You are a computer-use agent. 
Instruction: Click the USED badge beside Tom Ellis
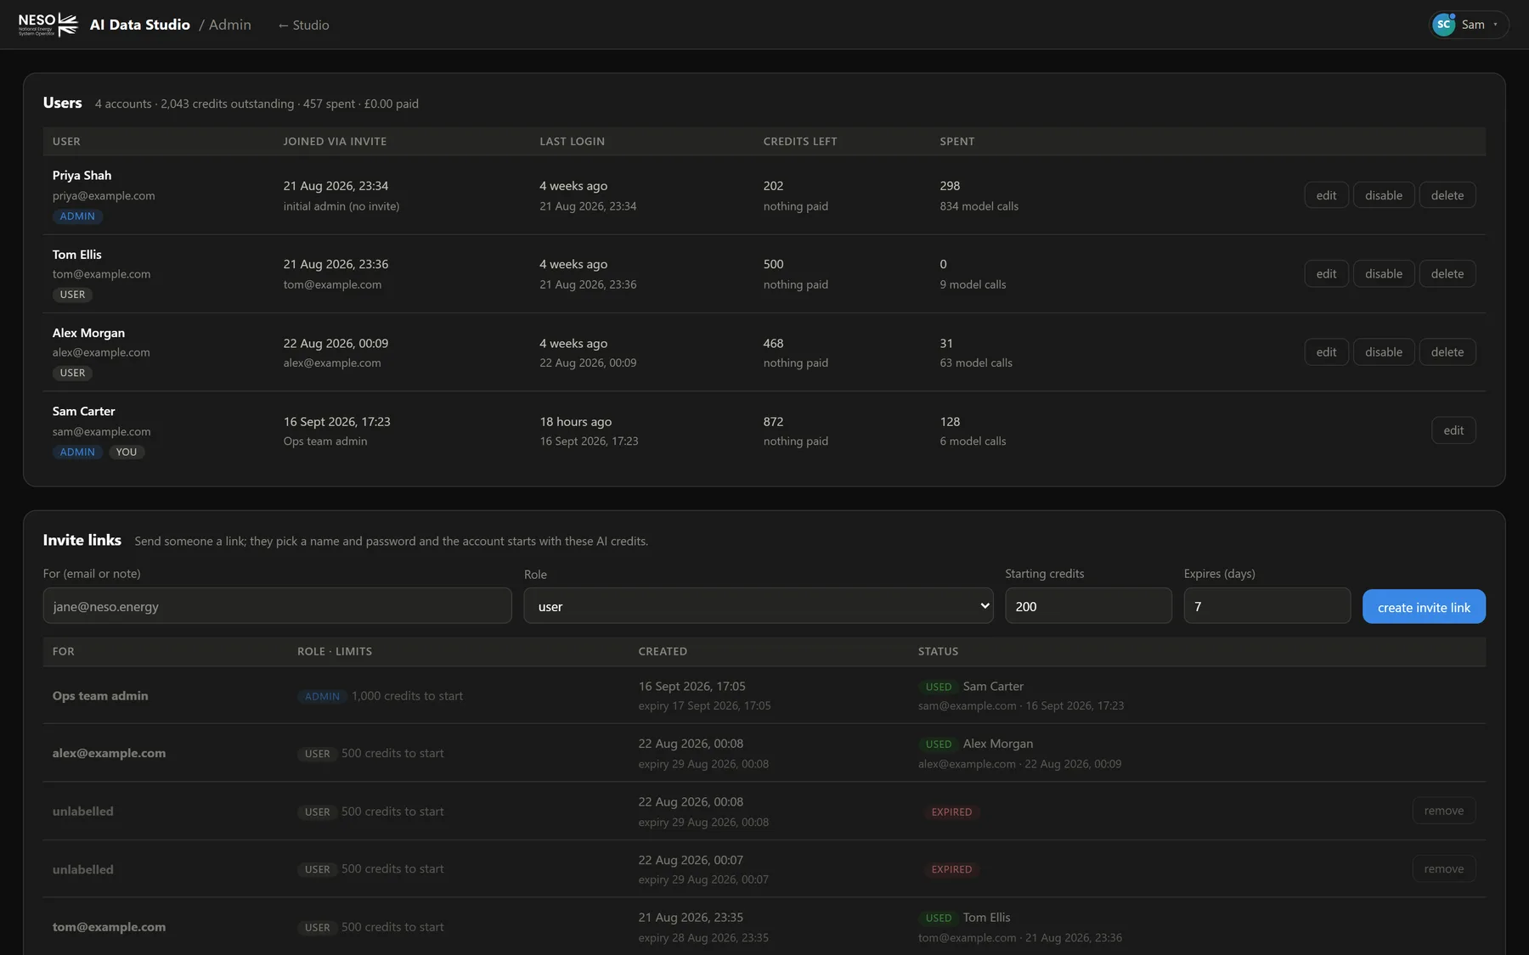[939, 918]
